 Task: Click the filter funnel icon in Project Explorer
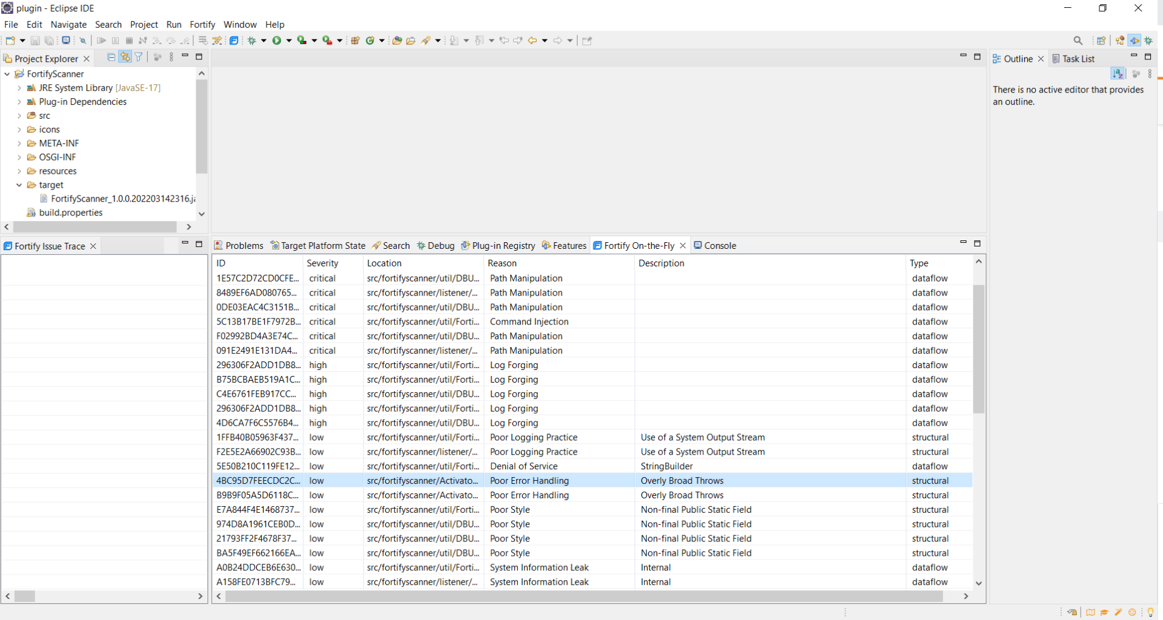coord(139,57)
